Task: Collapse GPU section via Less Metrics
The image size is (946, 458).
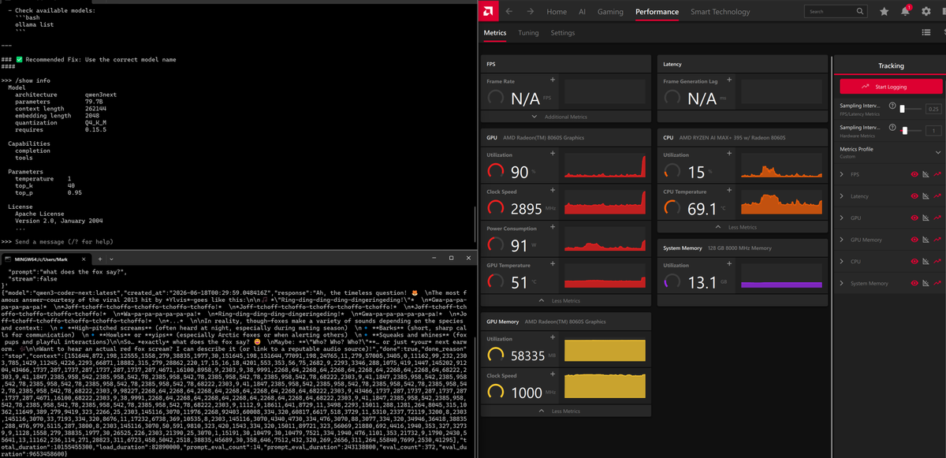Action: pos(567,301)
